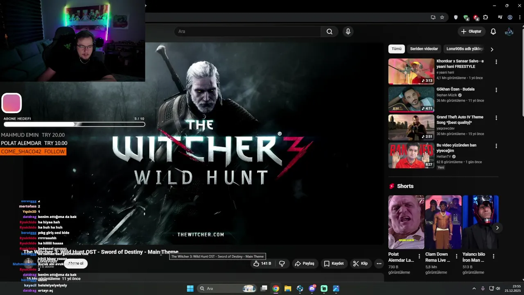Viewport: 524px width, 295px height.
Task: Open the clock showing 23:55
Action: [512, 288]
